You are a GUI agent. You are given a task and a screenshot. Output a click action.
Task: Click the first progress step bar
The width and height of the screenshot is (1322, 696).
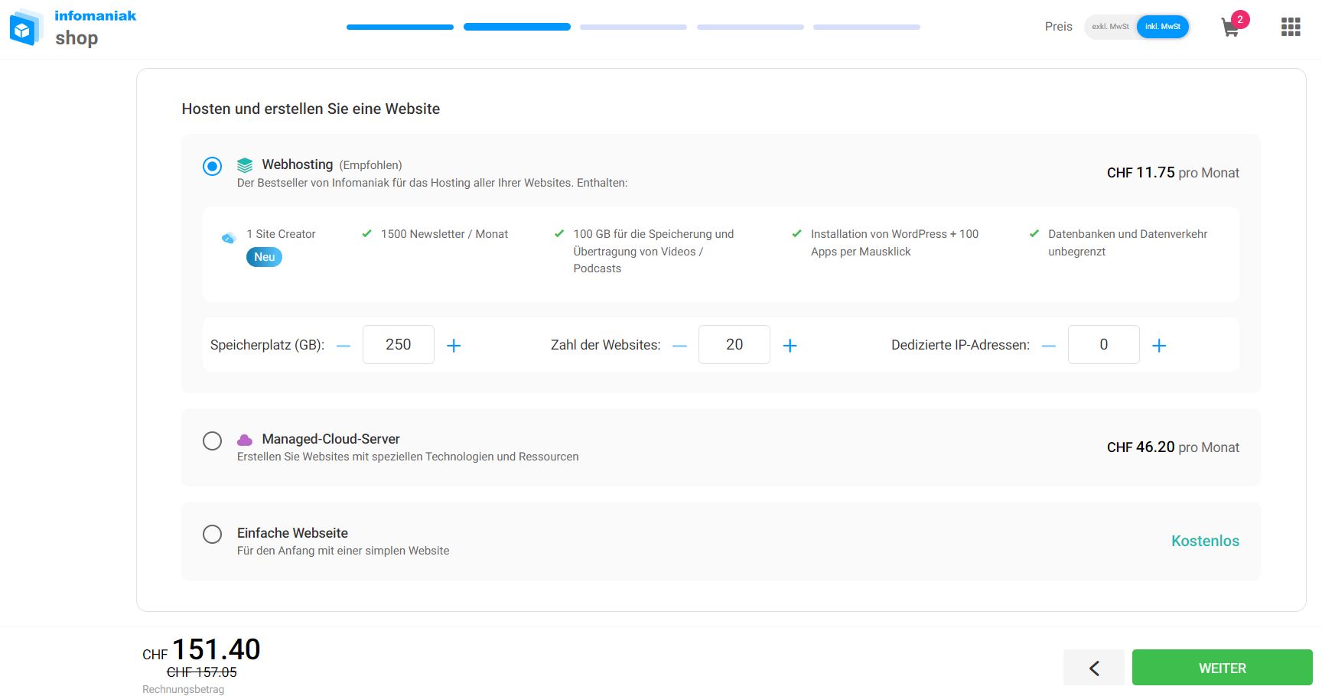point(400,27)
